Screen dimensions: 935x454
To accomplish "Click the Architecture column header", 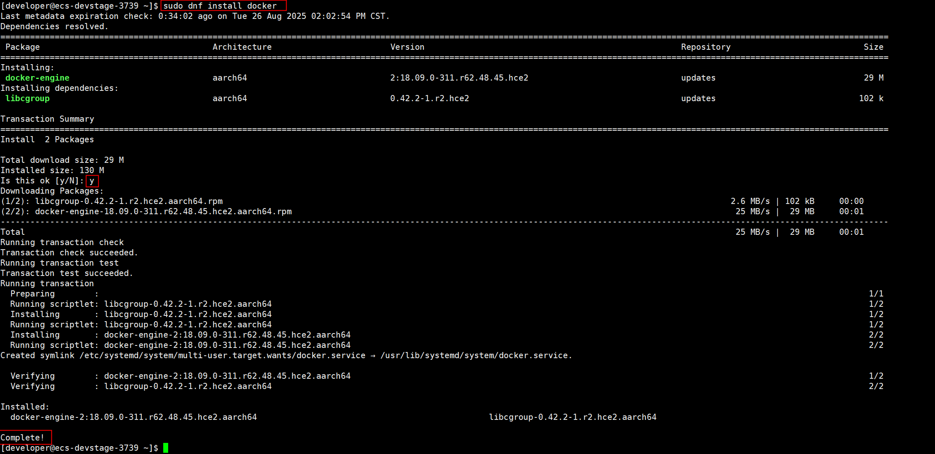I will click(x=242, y=47).
